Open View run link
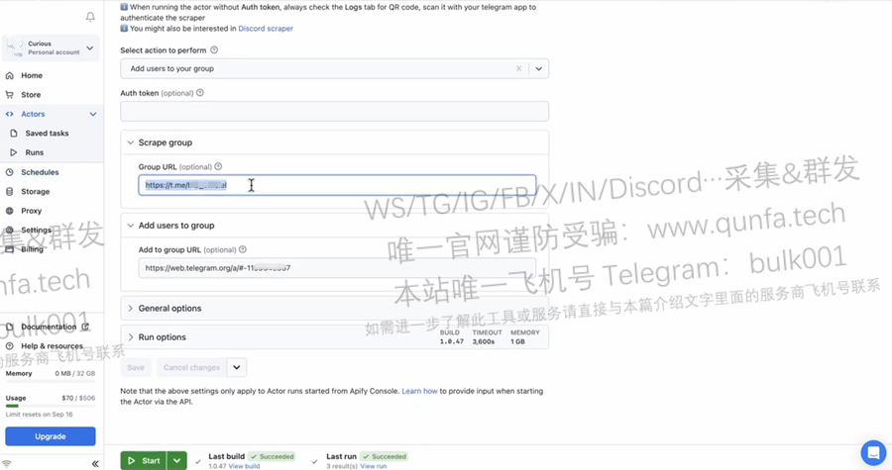 tap(374, 466)
